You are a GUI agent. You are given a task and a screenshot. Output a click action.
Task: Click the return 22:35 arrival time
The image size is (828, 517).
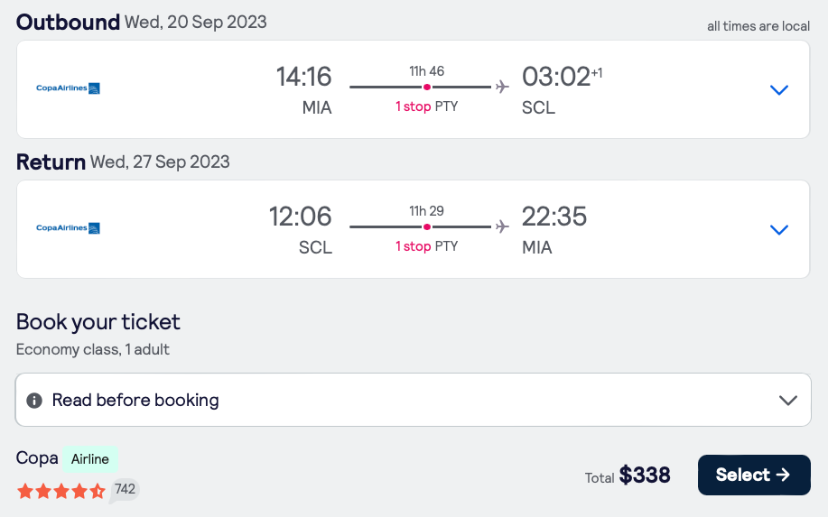[x=554, y=217]
